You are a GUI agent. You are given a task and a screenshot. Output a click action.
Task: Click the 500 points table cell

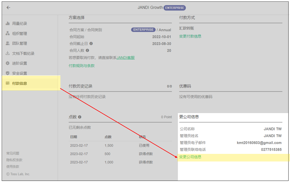click(107, 154)
